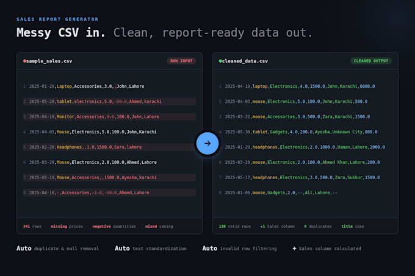
Task: Select raw row 5 with Headphones entry
Action: tap(110, 147)
